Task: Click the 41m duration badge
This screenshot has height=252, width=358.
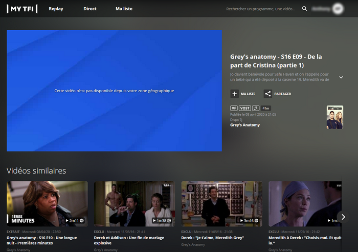Action: (266, 108)
